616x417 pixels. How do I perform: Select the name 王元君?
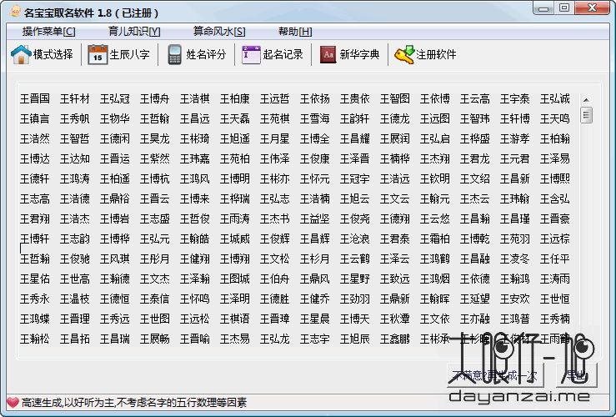514,158
